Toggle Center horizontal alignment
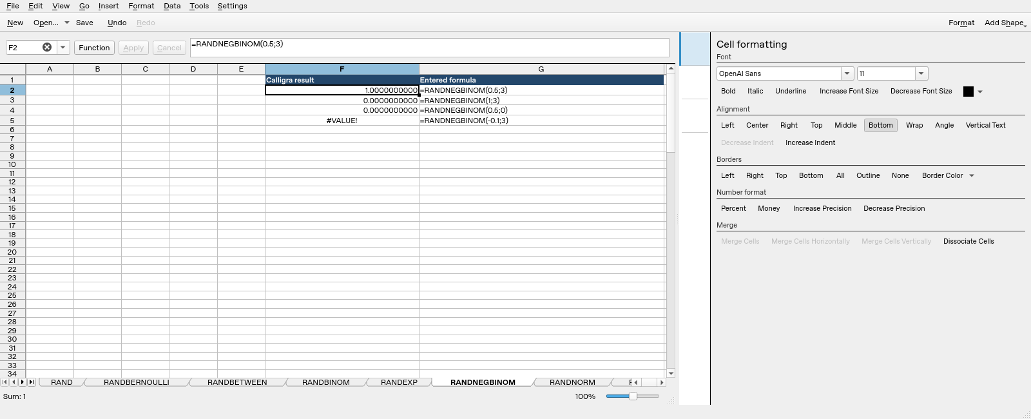Image resolution: width=1031 pixels, height=419 pixels. coord(757,125)
